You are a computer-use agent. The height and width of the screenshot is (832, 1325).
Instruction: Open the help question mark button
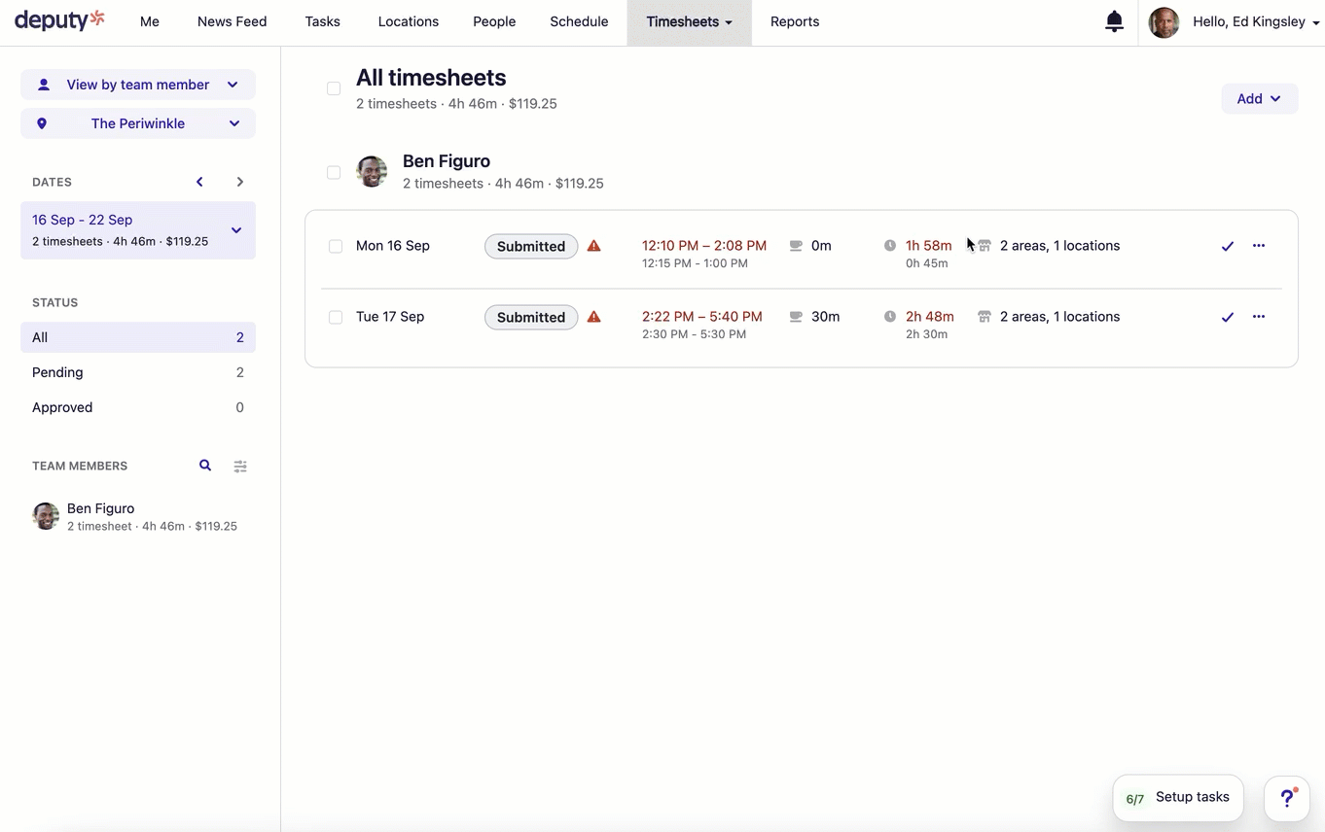(1287, 798)
